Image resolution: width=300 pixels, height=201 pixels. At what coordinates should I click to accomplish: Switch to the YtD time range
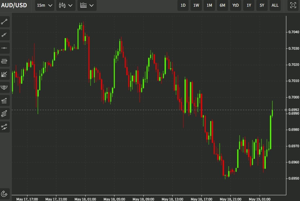[235, 5]
